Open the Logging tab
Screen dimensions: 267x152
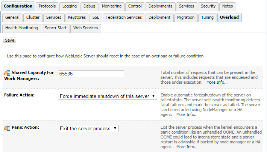coord(69,6)
